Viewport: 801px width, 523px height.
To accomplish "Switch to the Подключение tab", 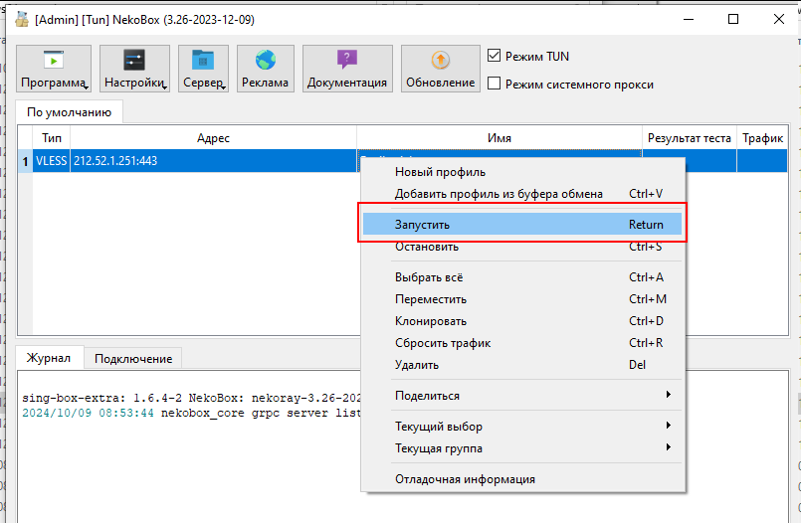I will click(133, 359).
